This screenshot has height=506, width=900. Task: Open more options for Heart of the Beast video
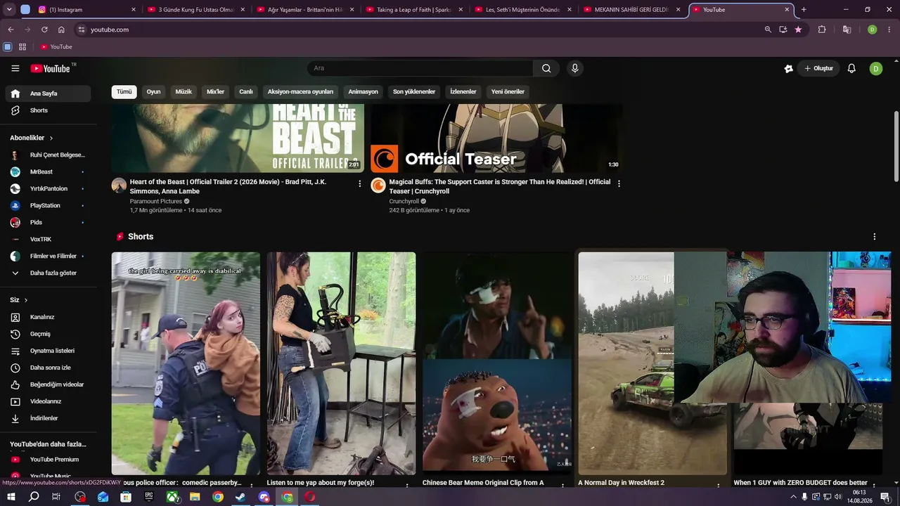[360, 183]
